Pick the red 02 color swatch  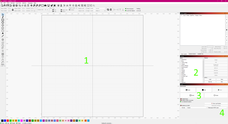tap(8, 120)
